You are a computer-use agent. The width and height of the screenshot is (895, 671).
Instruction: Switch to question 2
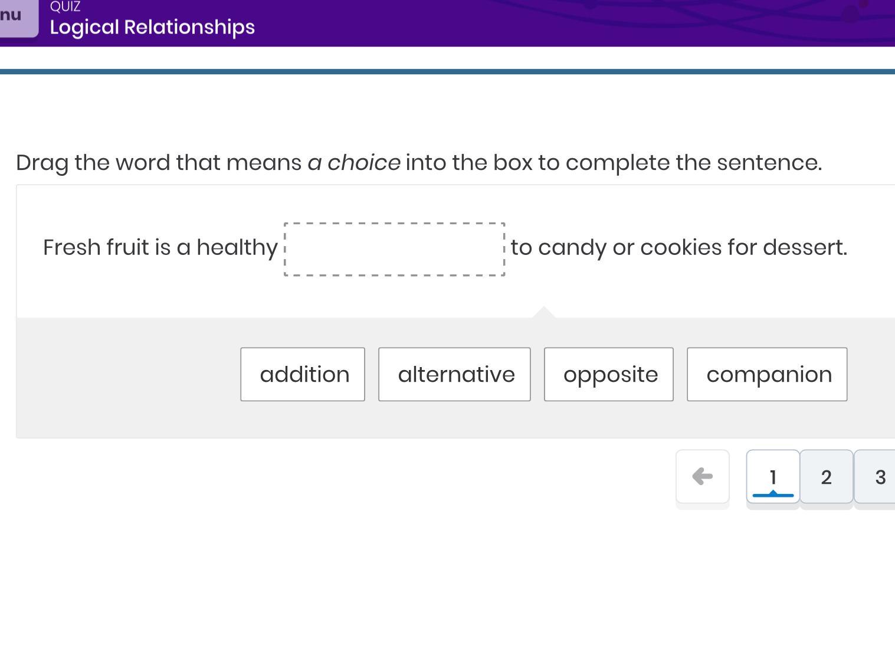tap(826, 477)
